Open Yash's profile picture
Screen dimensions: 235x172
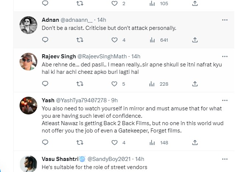28,106
